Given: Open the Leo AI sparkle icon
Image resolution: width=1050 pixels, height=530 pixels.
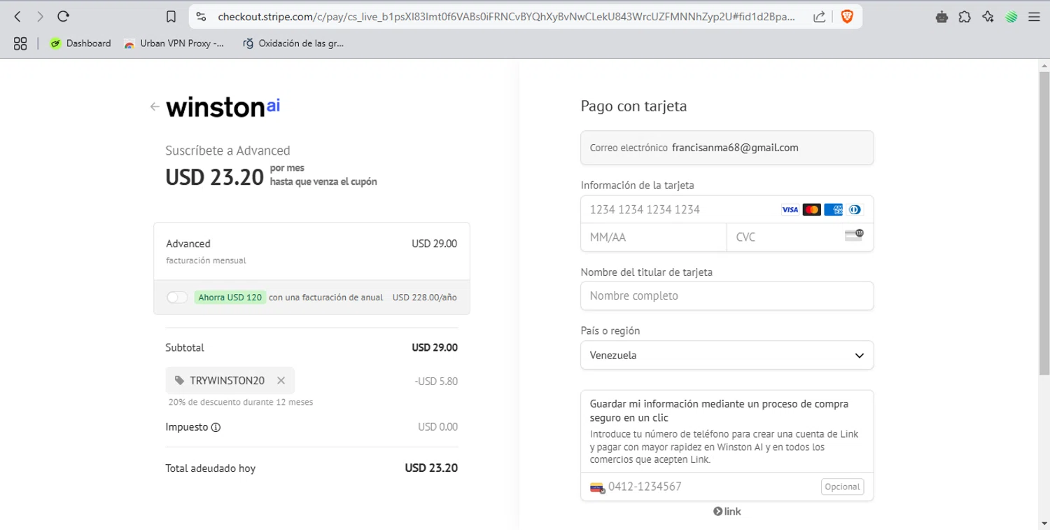Looking at the screenshot, I should (x=988, y=17).
